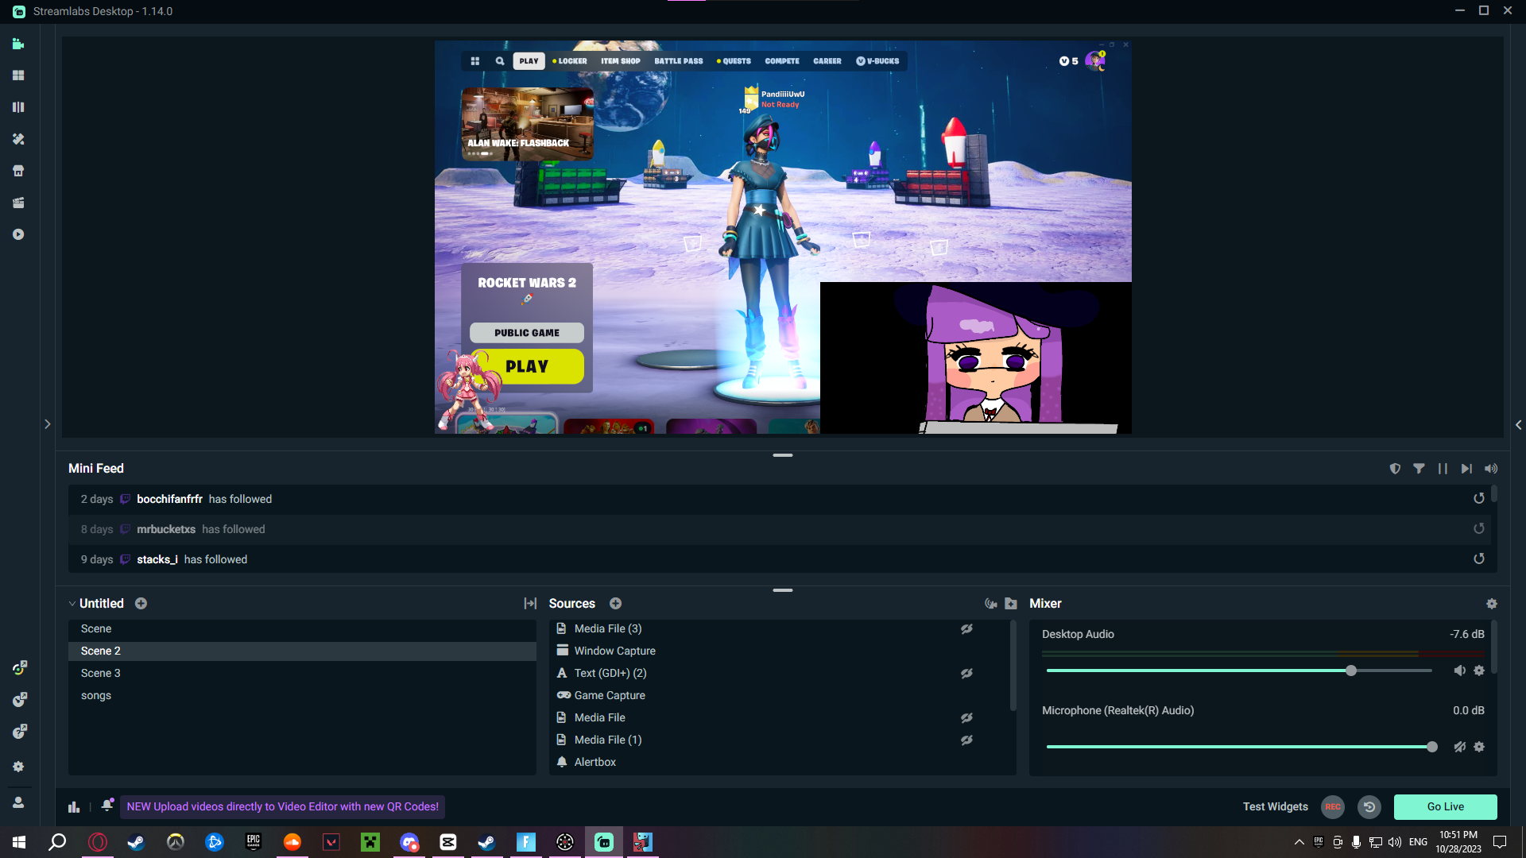1526x858 pixels.
Task: Open the Editor icon in left sidebar
Action: [18, 44]
